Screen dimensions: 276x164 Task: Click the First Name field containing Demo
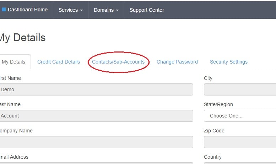(96, 89)
